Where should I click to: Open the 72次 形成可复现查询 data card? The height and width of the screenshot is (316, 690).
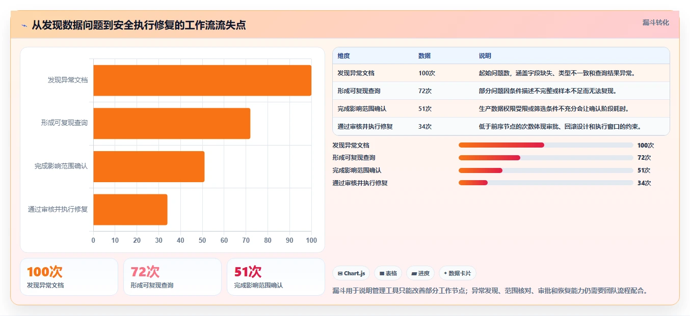172,277
